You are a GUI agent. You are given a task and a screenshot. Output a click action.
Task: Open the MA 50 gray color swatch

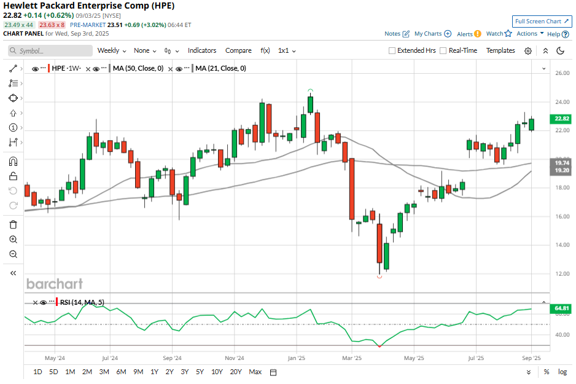tap(110, 68)
